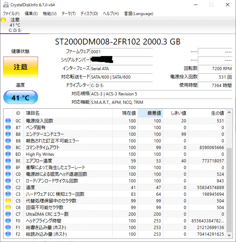Viewport: 236px width, 242px height.
Task: Select the High Fly Writes row name
Action: pyautogui.click(x=40, y=154)
